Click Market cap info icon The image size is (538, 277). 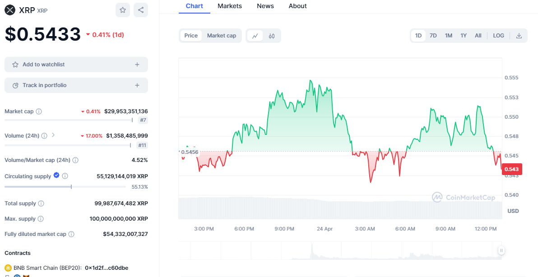click(x=39, y=111)
